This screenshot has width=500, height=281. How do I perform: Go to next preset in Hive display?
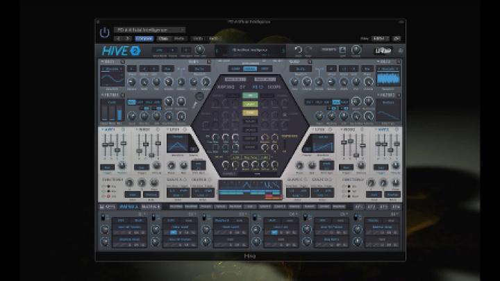pos(283,51)
